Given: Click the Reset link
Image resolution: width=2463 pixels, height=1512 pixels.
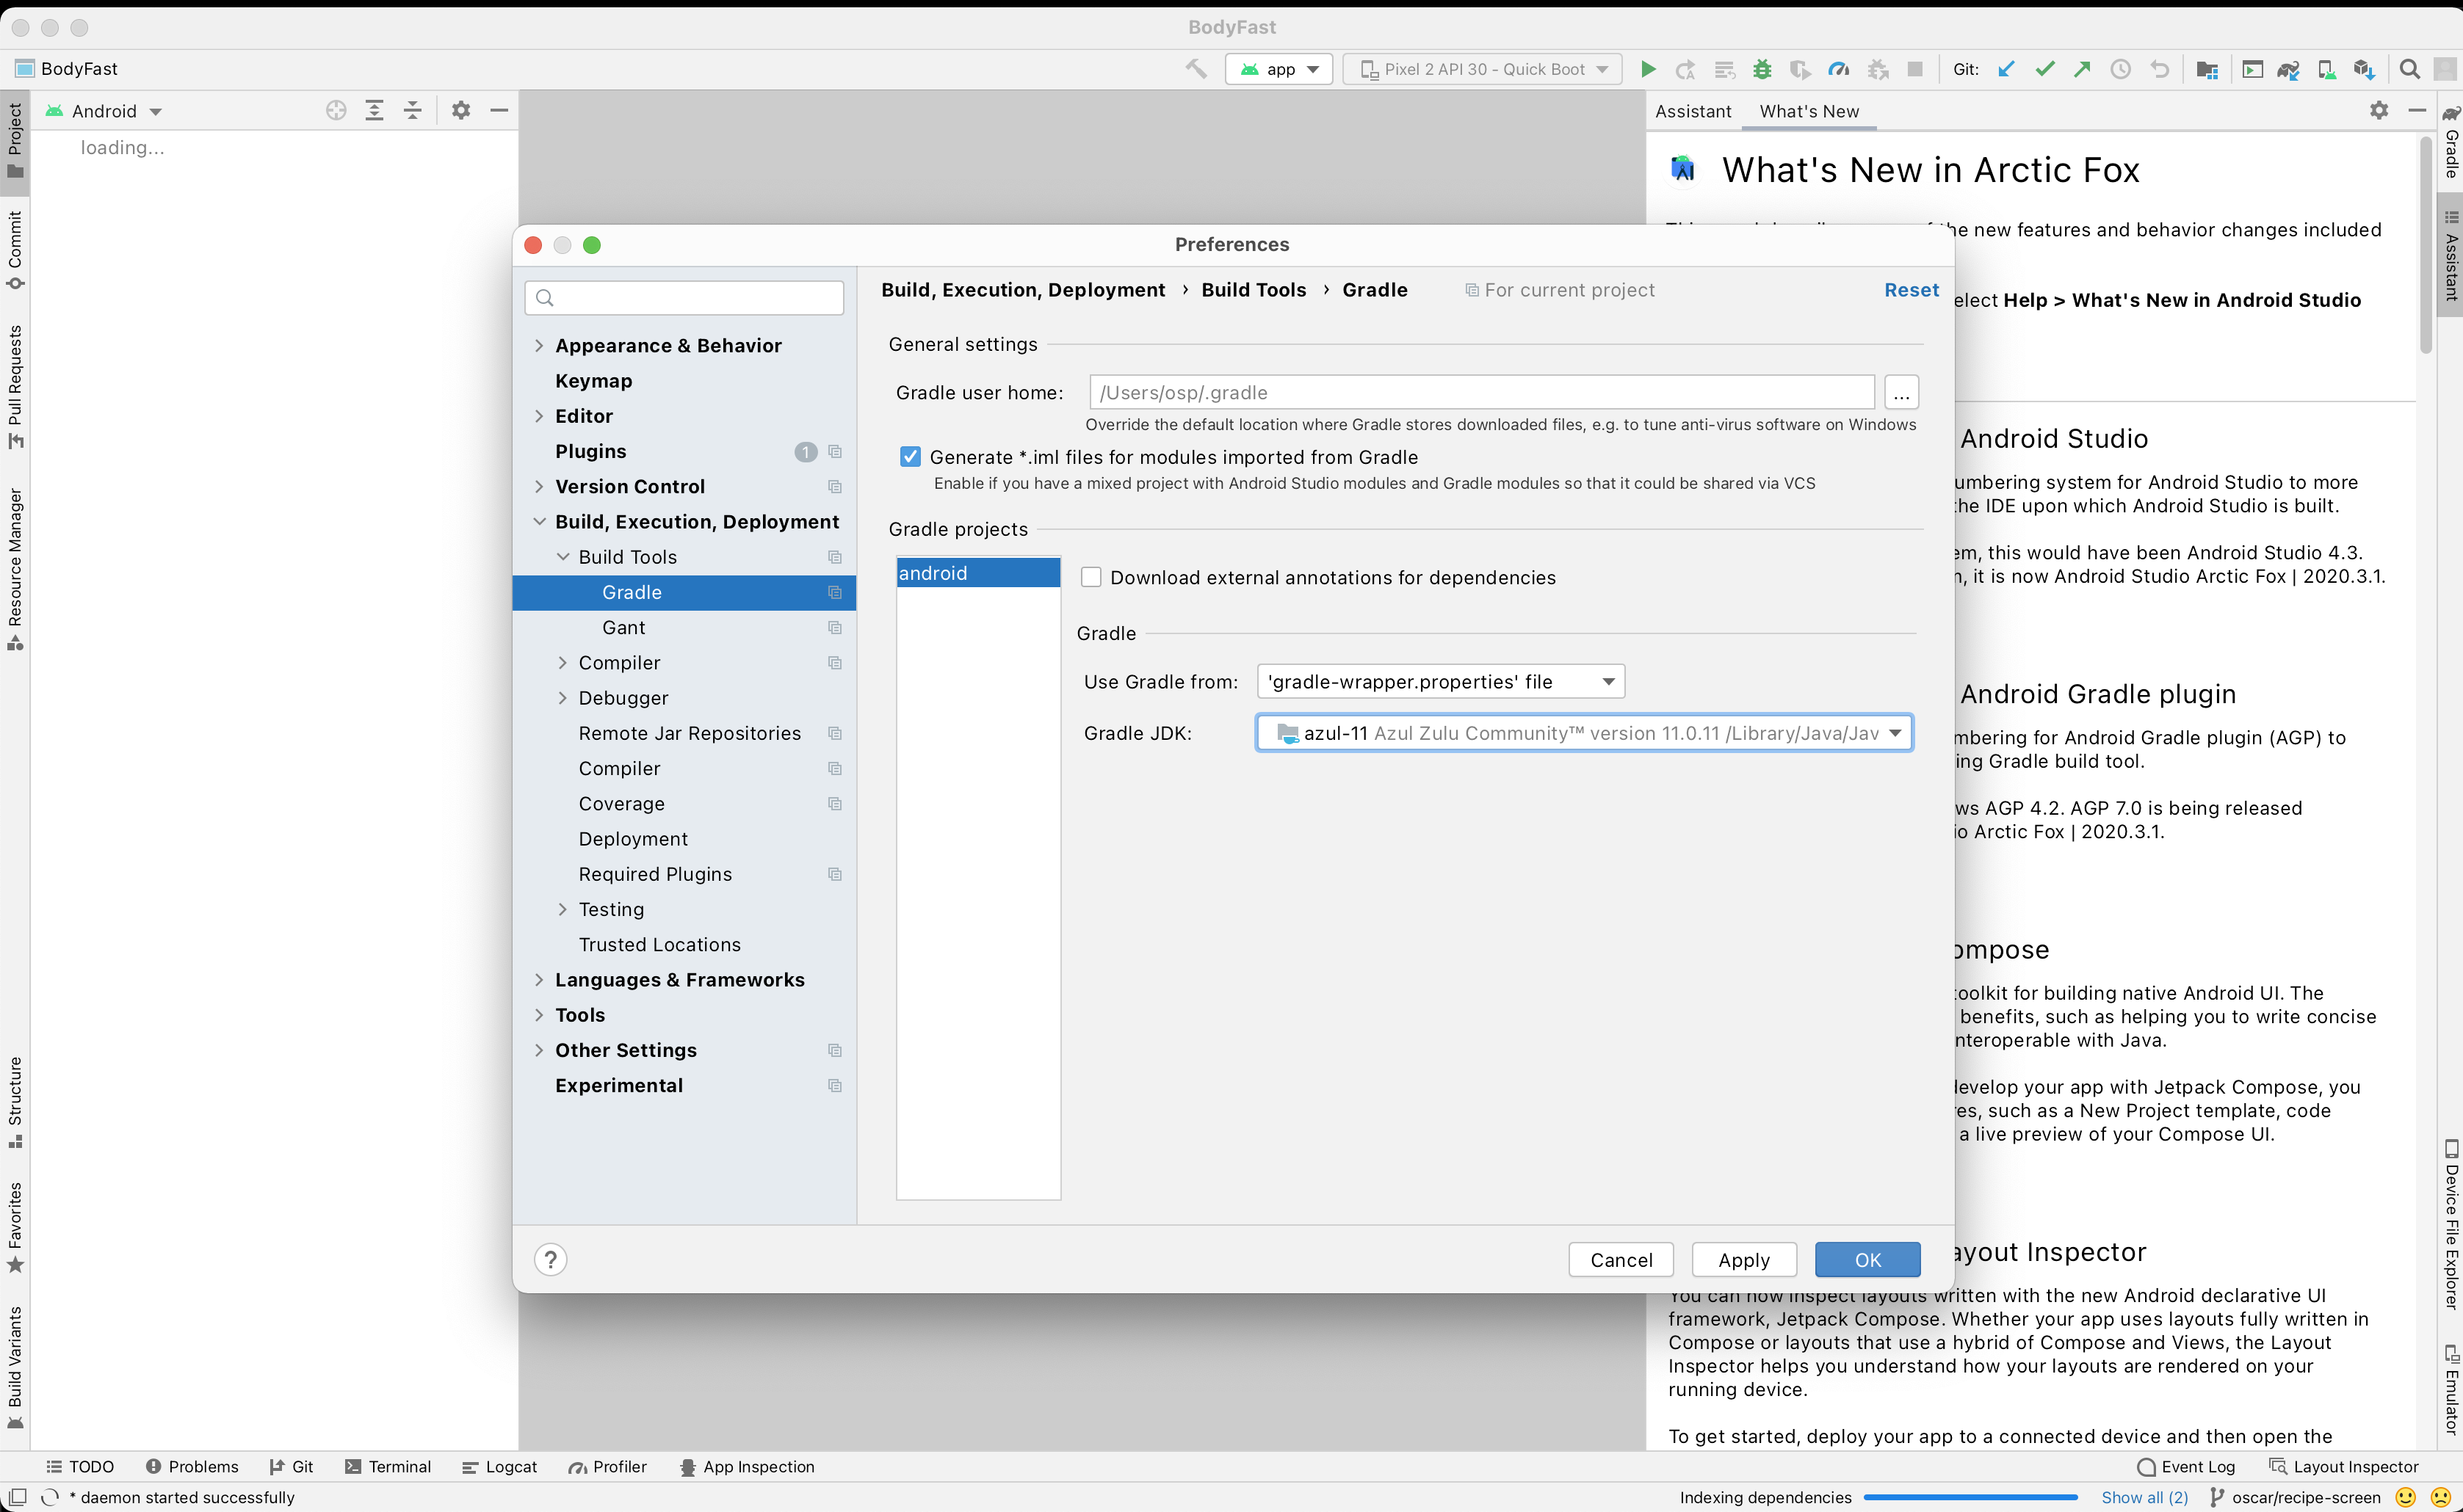Looking at the screenshot, I should pyautogui.click(x=1911, y=289).
